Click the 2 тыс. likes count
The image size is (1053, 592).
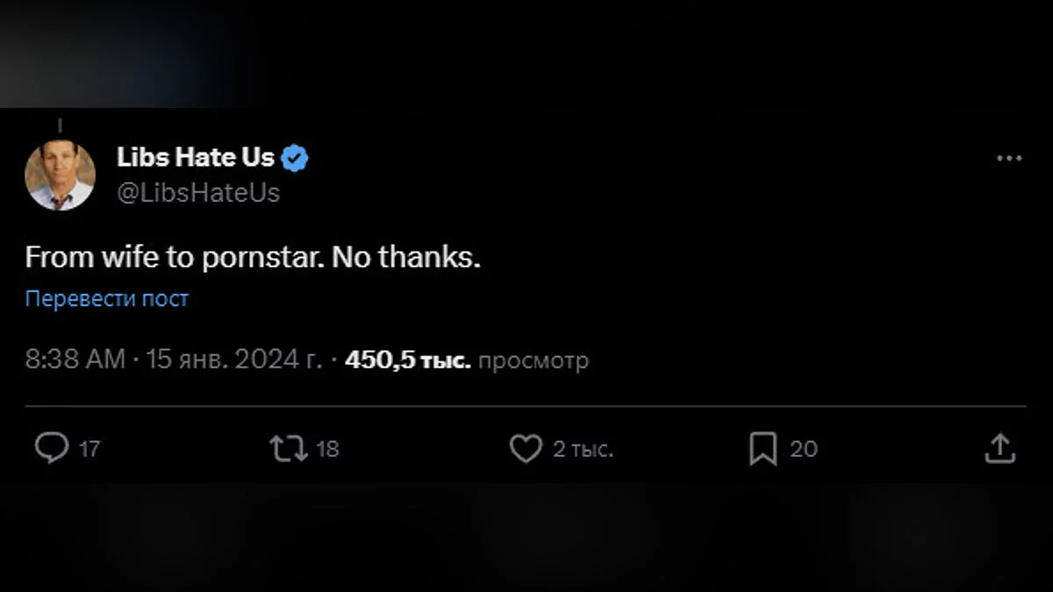(x=582, y=450)
